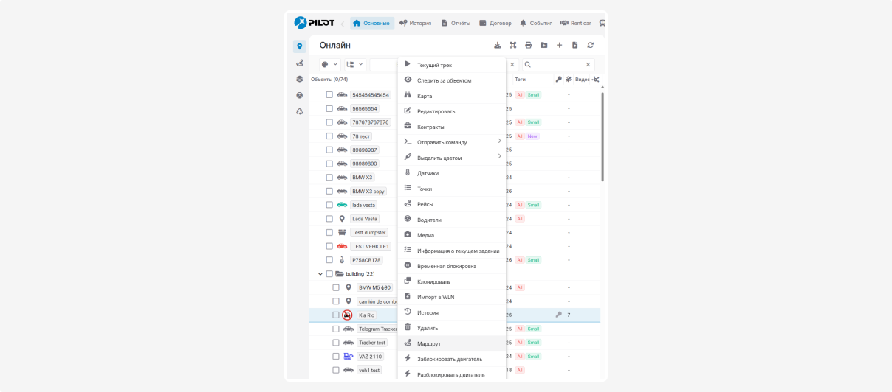Tick the checkbox for TEST VEHICLE1

[329, 246]
